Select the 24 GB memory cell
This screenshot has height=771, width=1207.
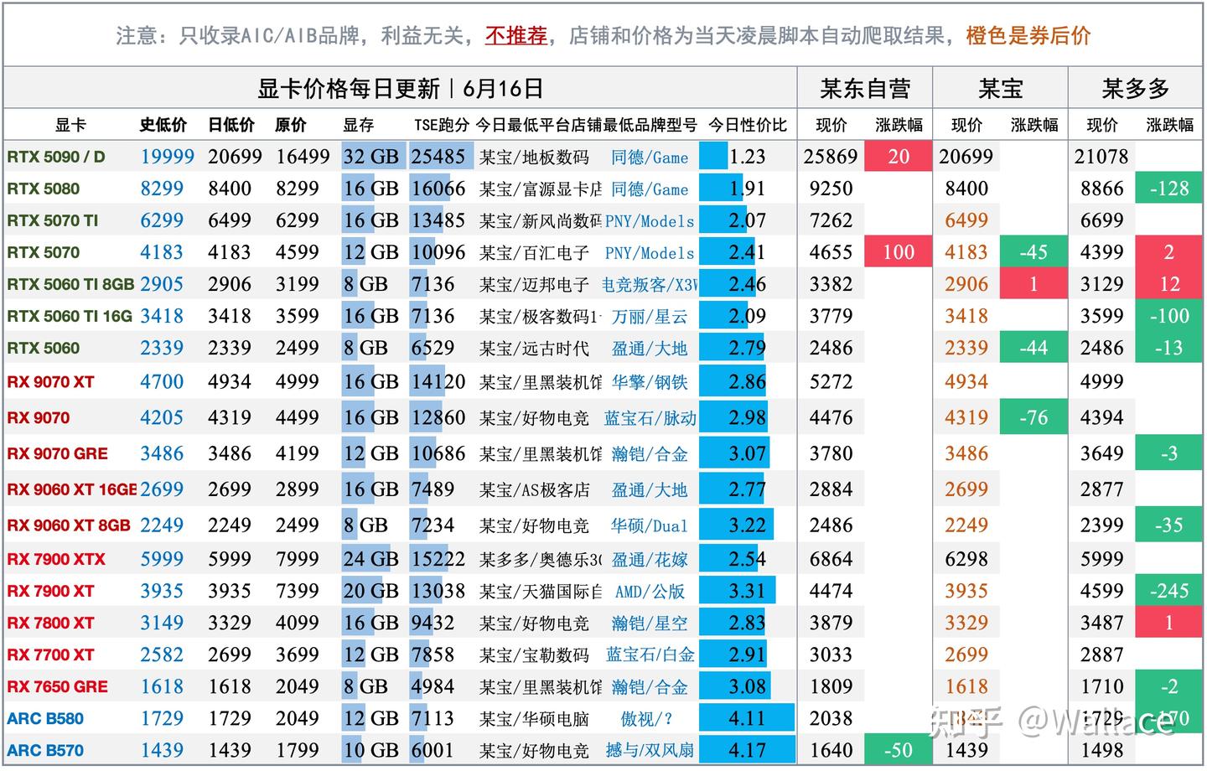pyautogui.click(x=373, y=559)
